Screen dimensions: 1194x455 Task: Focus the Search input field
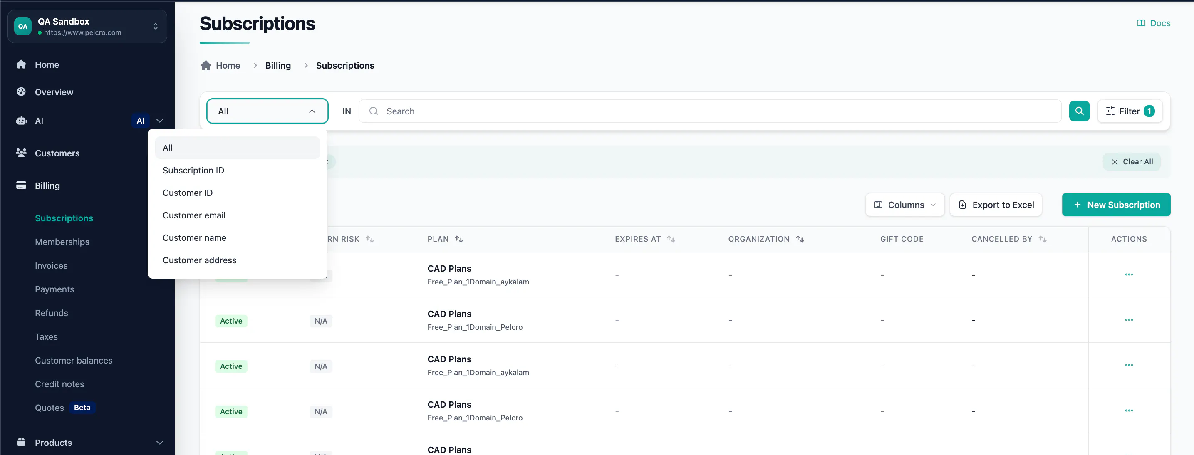coord(710,111)
